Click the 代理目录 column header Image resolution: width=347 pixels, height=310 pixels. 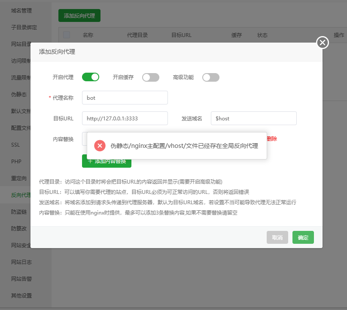(137, 35)
